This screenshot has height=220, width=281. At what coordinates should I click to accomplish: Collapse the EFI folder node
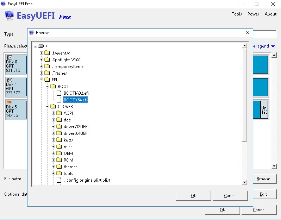[42, 80]
